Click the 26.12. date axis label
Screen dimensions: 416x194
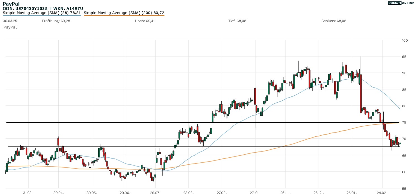pyautogui.click(x=319, y=193)
